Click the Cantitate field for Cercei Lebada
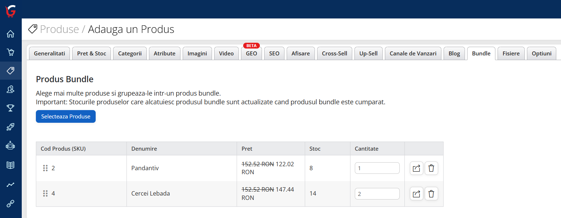The height and width of the screenshot is (218, 561). click(x=377, y=194)
